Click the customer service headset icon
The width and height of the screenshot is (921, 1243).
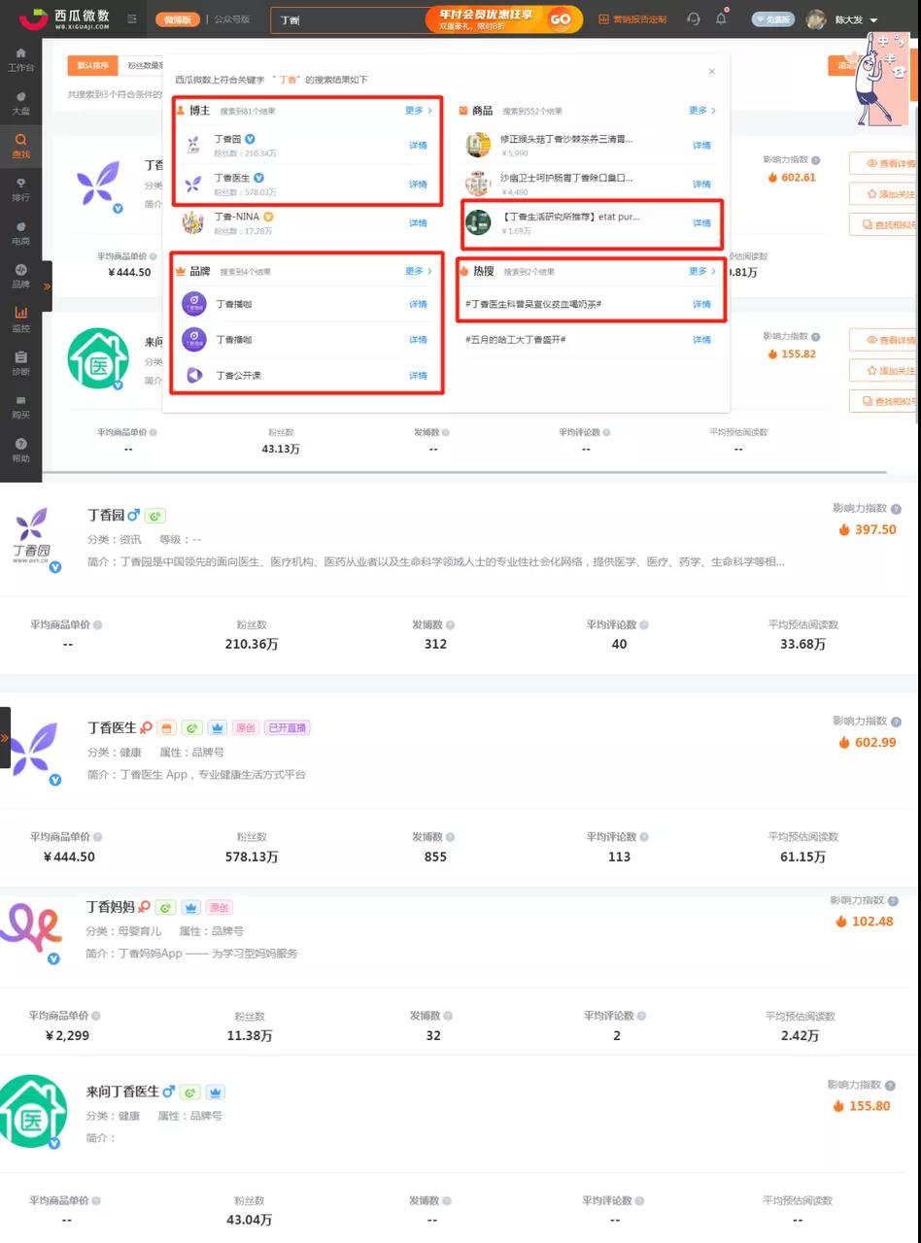(x=693, y=18)
